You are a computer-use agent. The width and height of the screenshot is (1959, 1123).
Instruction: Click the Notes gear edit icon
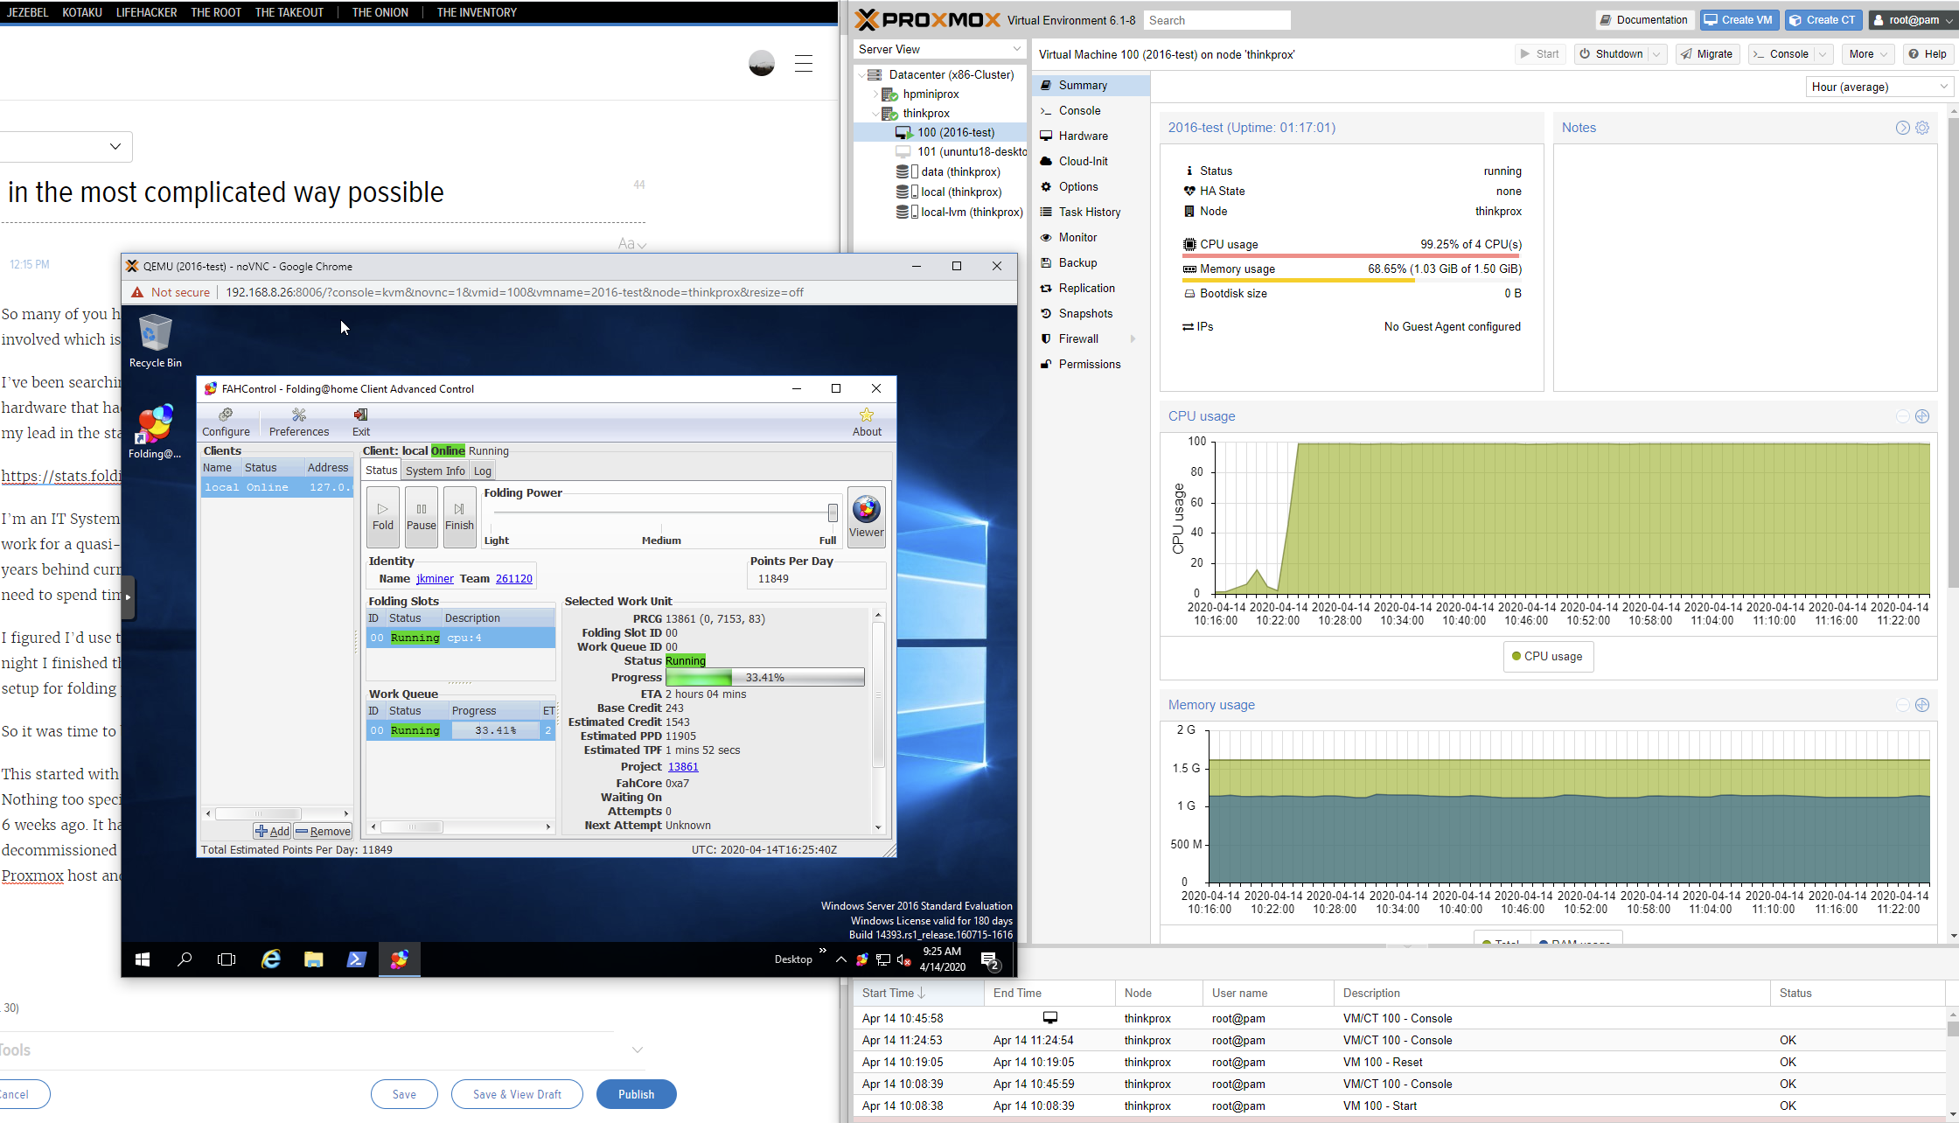click(1922, 128)
